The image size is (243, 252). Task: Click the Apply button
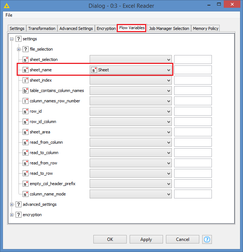click(146, 239)
